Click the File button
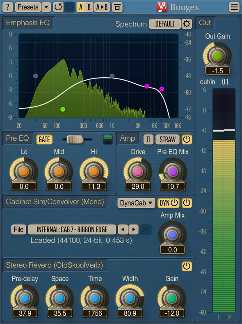This screenshot has width=242, height=324. pos(18,229)
